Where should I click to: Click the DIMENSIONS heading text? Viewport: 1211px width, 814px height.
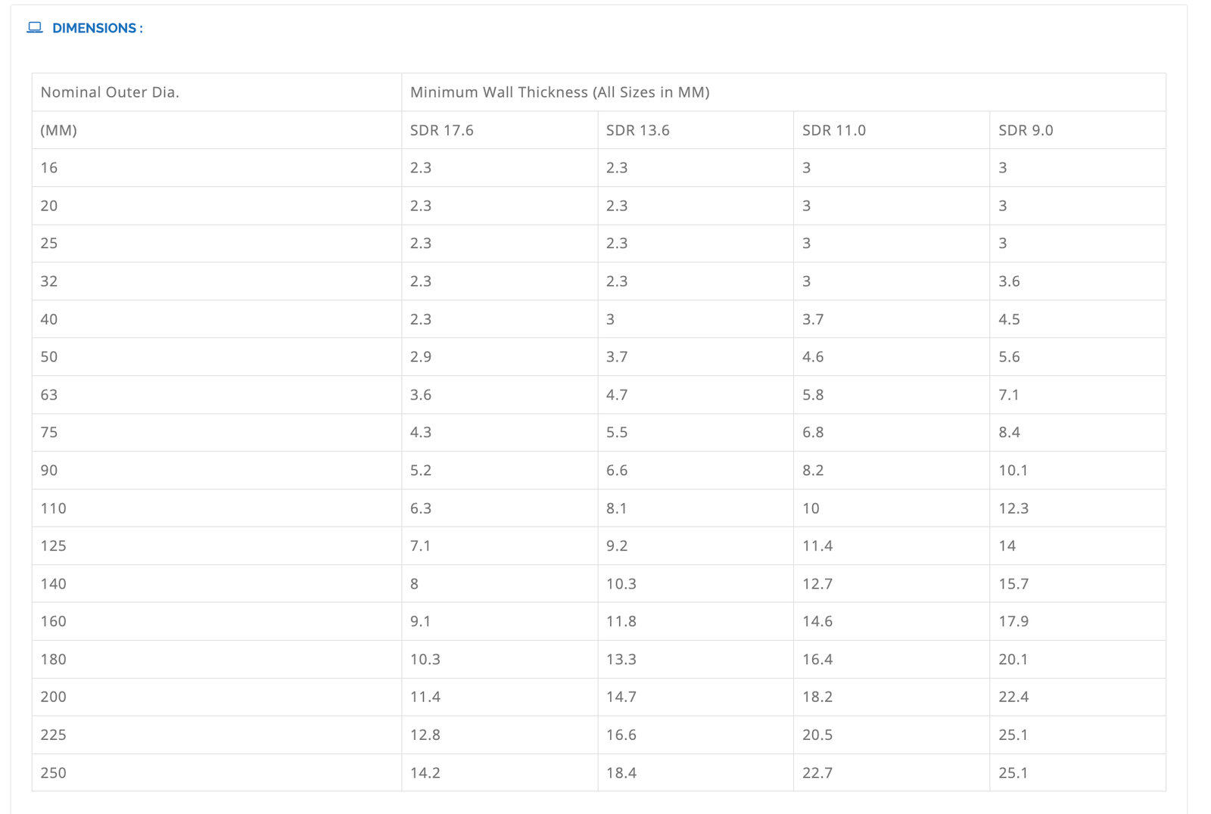pyautogui.click(x=97, y=28)
